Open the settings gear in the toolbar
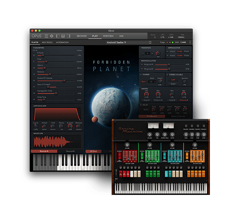This screenshot has height=216, width=239. (51, 36)
